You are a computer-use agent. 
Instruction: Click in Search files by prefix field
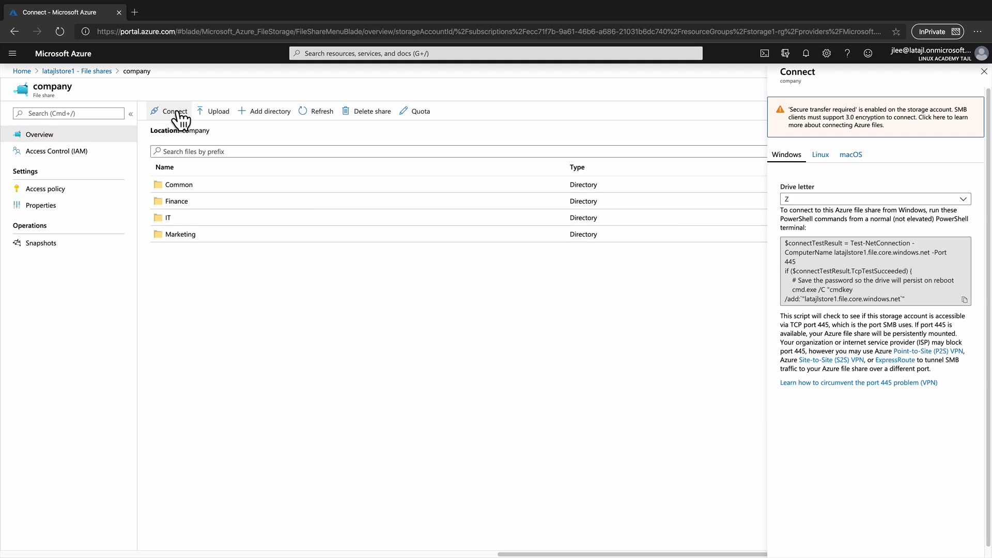pos(460,151)
